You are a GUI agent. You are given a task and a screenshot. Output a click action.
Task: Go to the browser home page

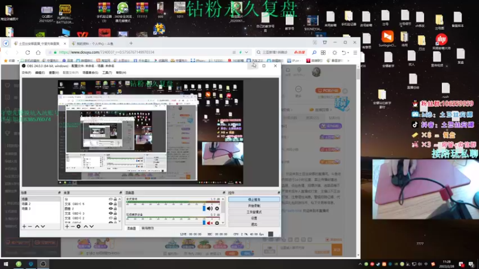click(x=38, y=53)
